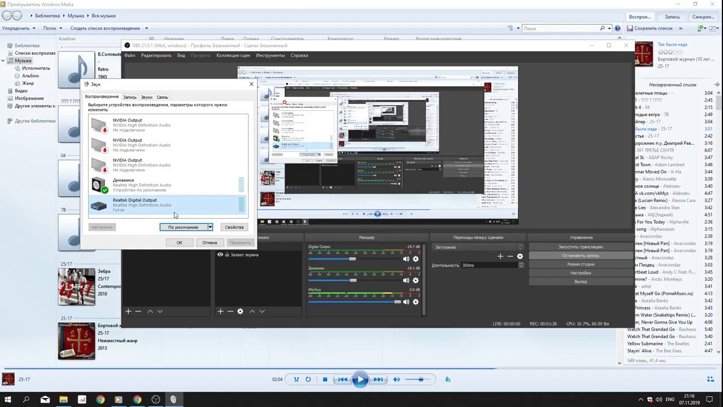The width and height of the screenshot is (723, 407).
Task: Open view options dropdown left of search box
Action: point(518,28)
